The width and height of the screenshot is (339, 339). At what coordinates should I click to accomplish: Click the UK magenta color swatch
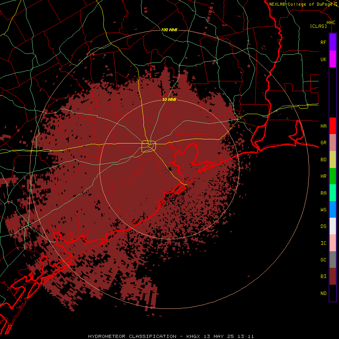pyautogui.click(x=333, y=59)
